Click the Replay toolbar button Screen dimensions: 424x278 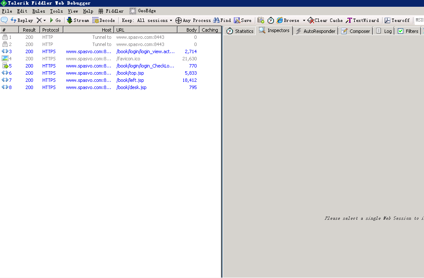(x=22, y=20)
